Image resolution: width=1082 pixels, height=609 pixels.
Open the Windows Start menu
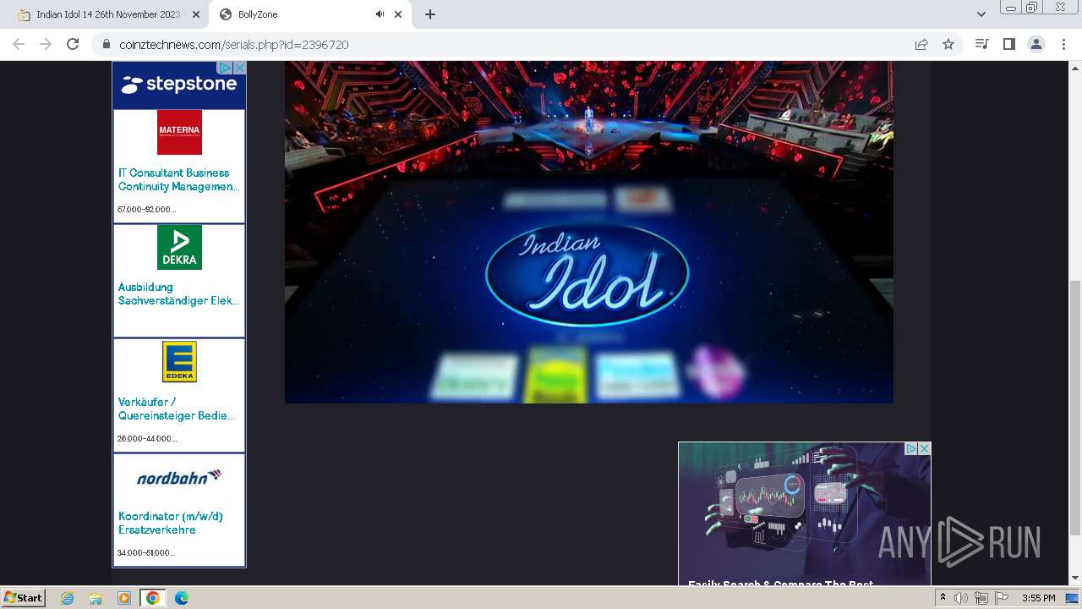click(24, 597)
